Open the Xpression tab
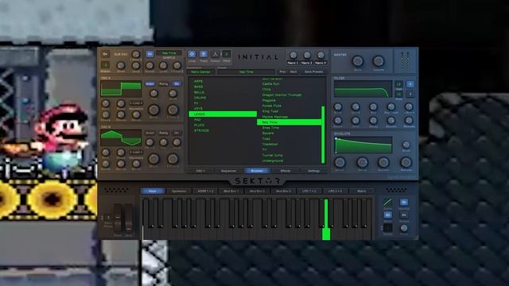Image resolution: width=509 pixels, height=286 pixels. (179, 191)
